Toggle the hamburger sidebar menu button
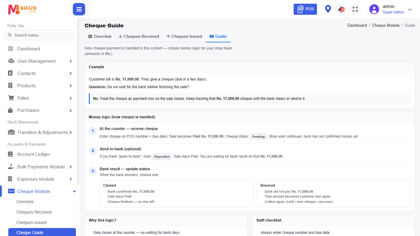Image resolution: width=420 pixels, height=236 pixels. coord(79,9)
